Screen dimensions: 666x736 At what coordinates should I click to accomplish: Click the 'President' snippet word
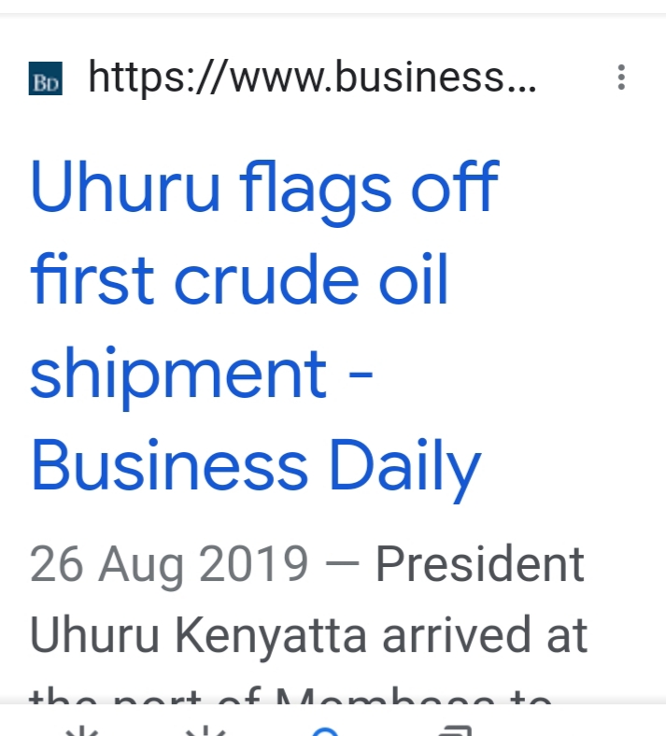pyautogui.click(x=480, y=563)
